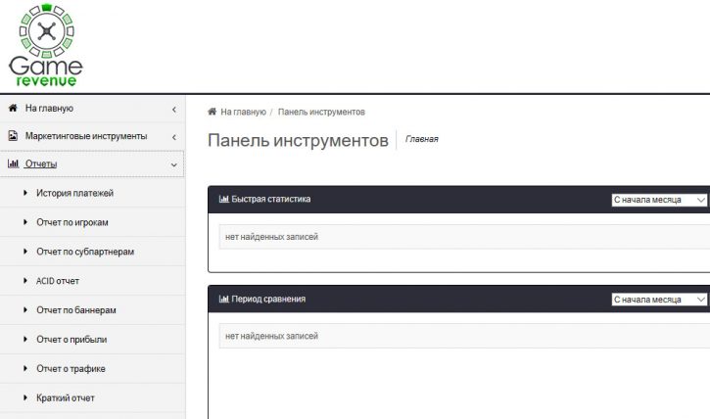Click the bar chart icon beside Отчеты
The height and width of the screenshot is (419, 710).
(x=13, y=163)
